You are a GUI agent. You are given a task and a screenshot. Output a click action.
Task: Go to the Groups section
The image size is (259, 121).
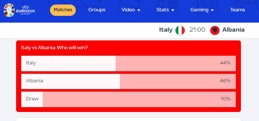(97, 10)
